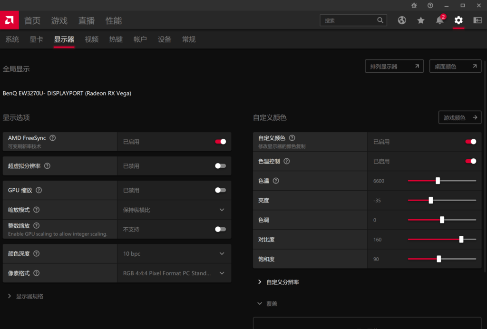The height and width of the screenshot is (329, 487).
Task: Show help for 色温控制
Action: [x=287, y=161]
